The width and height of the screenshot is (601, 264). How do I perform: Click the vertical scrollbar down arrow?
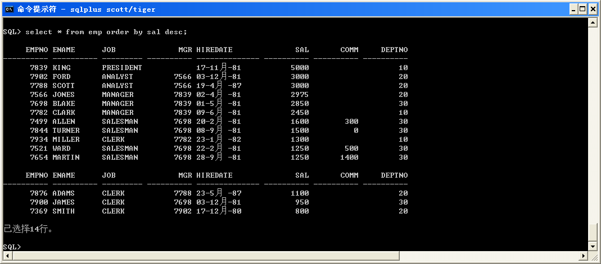pyautogui.click(x=592, y=247)
